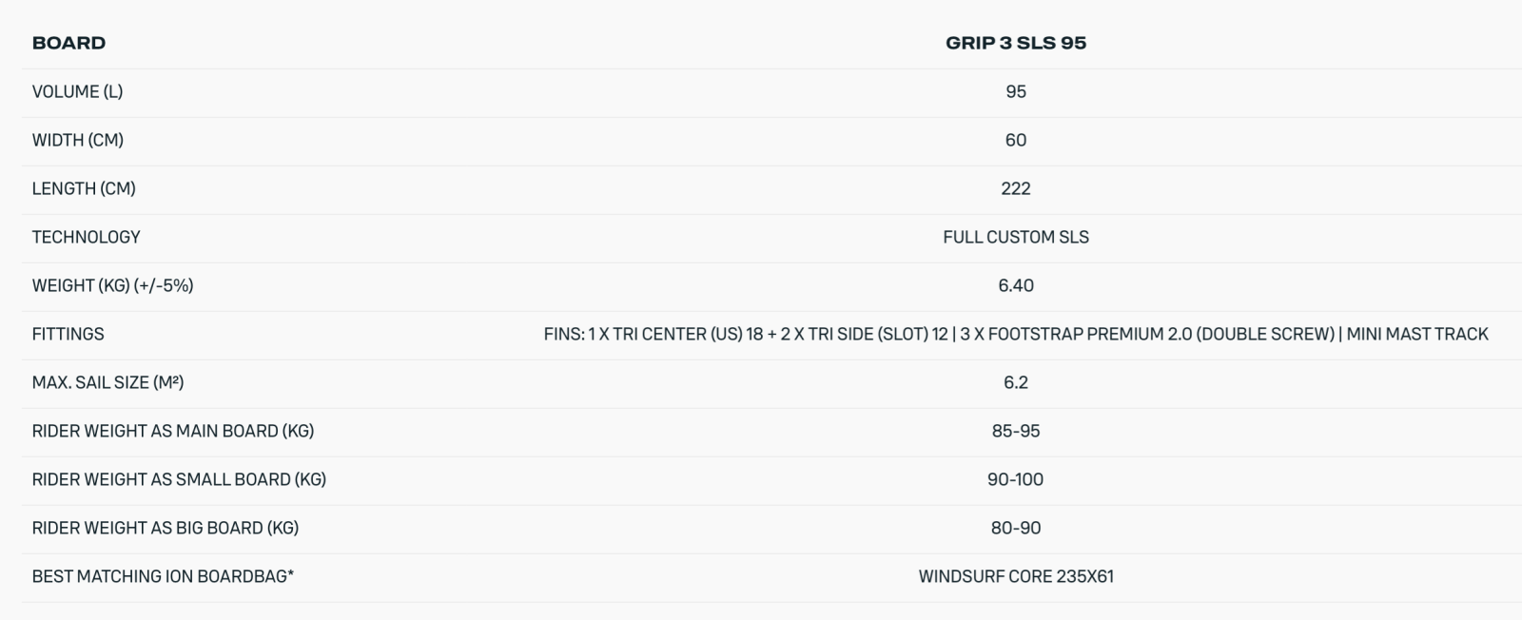Click the fins and footstrap fittings description
This screenshot has height=620, width=1522.
click(1015, 334)
